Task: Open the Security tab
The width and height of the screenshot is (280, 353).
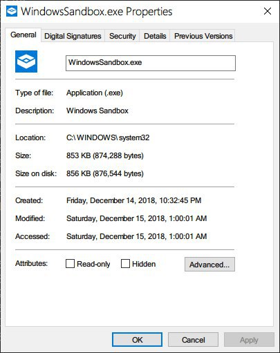Action: 122,36
